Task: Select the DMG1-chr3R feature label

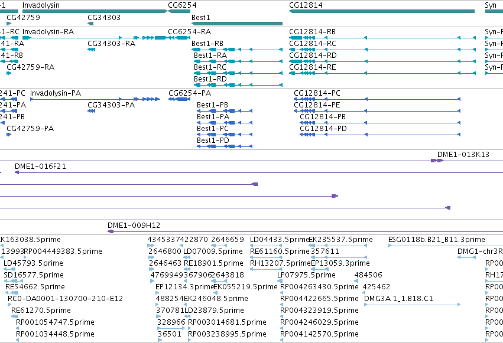Action: coord(480,251)
